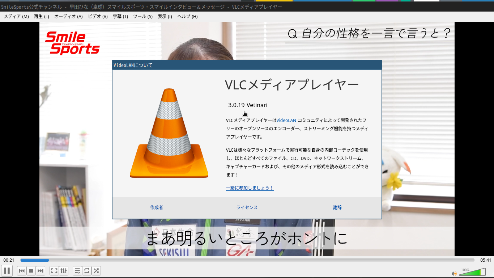494x278 pixels.
Task: Stop playback with the stop button
Action: tap(31, 271)
